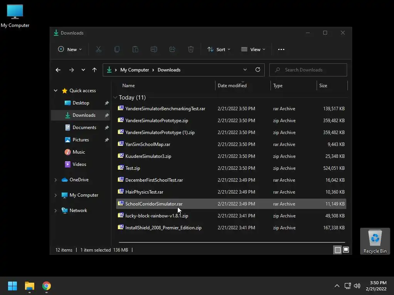The image size is (394, 295).
Task: Click Downloads in the address breadcrumb
Action: [169, 70]
